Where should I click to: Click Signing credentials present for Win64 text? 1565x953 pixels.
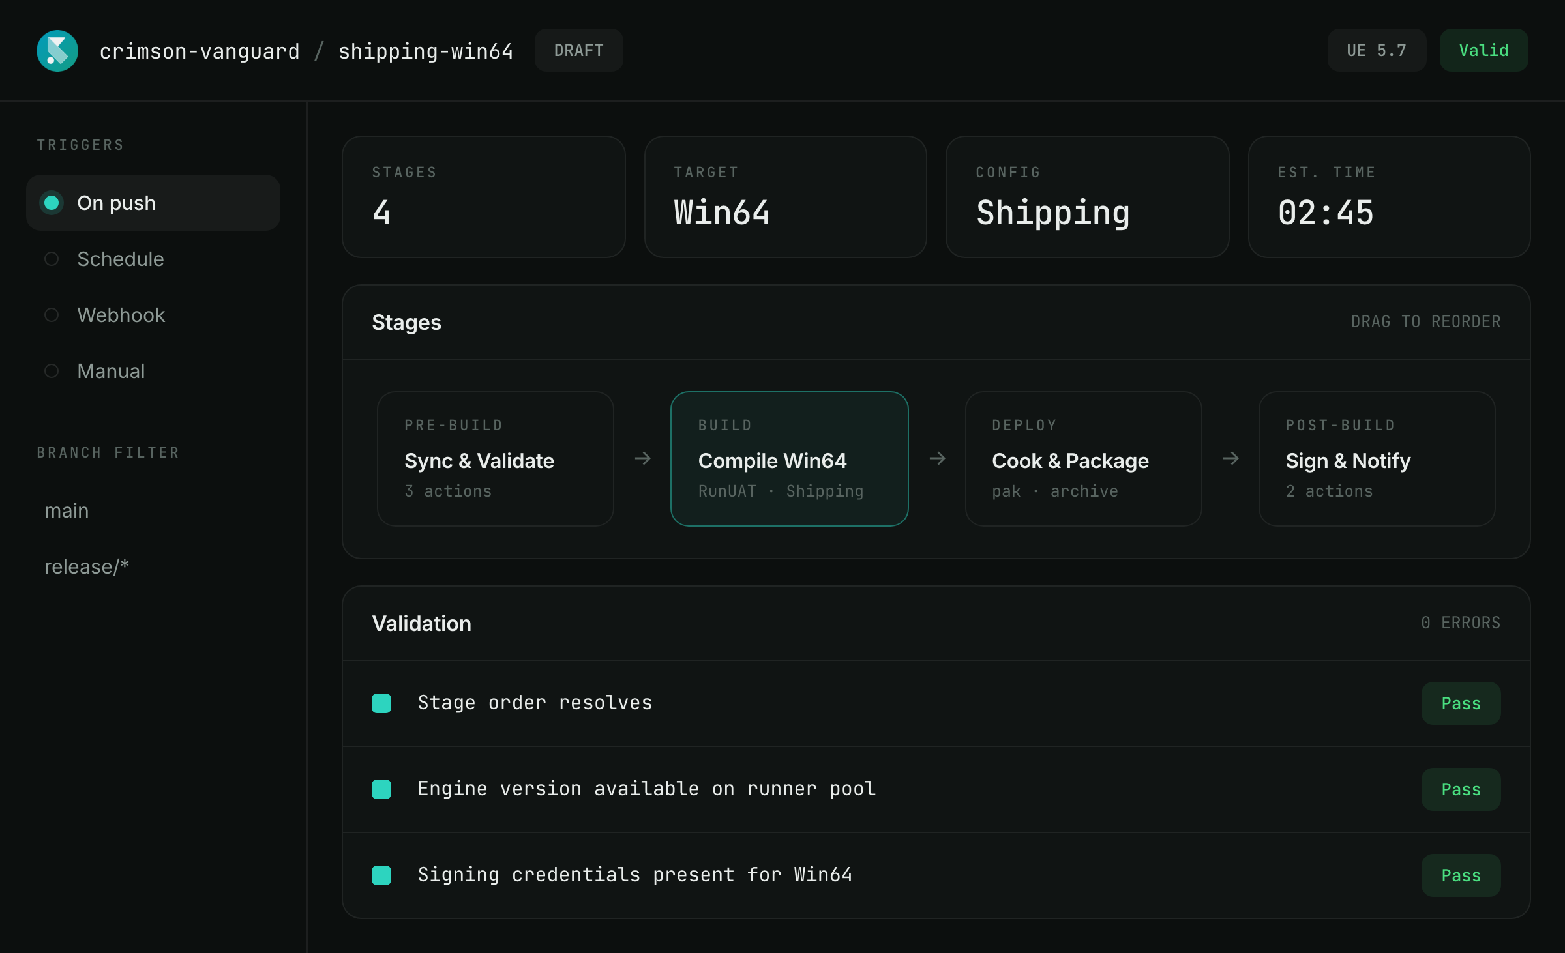click(x=635, y=875)
